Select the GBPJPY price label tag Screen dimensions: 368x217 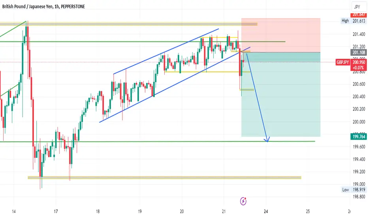point(343,62)
